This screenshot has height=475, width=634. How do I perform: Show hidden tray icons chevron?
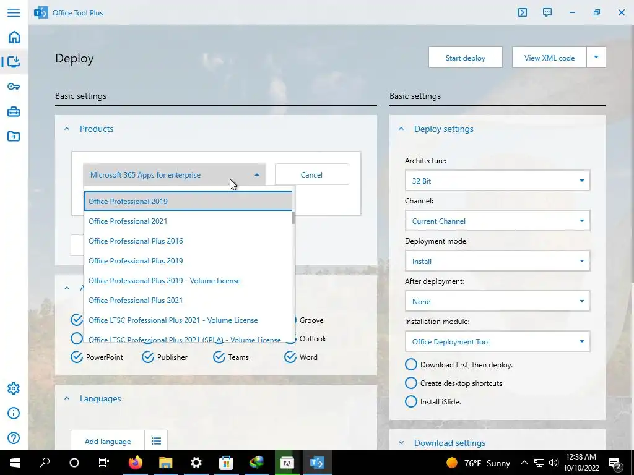524,463
